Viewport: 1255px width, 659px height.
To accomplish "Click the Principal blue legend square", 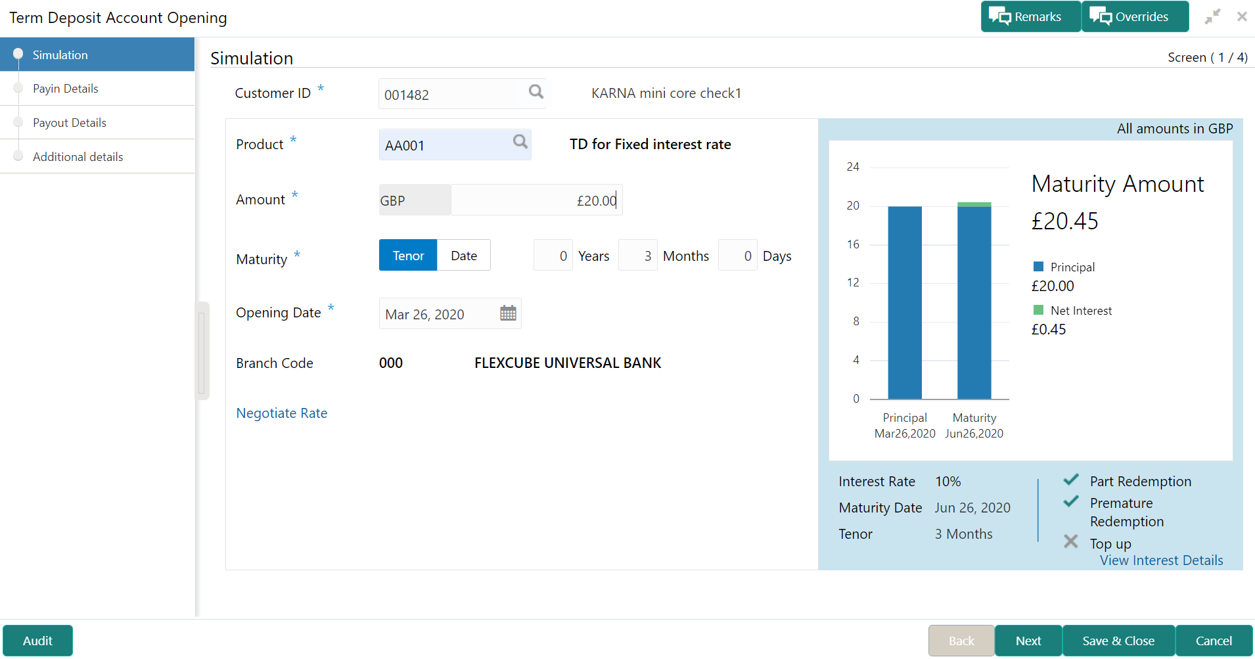I will 1038,266.
